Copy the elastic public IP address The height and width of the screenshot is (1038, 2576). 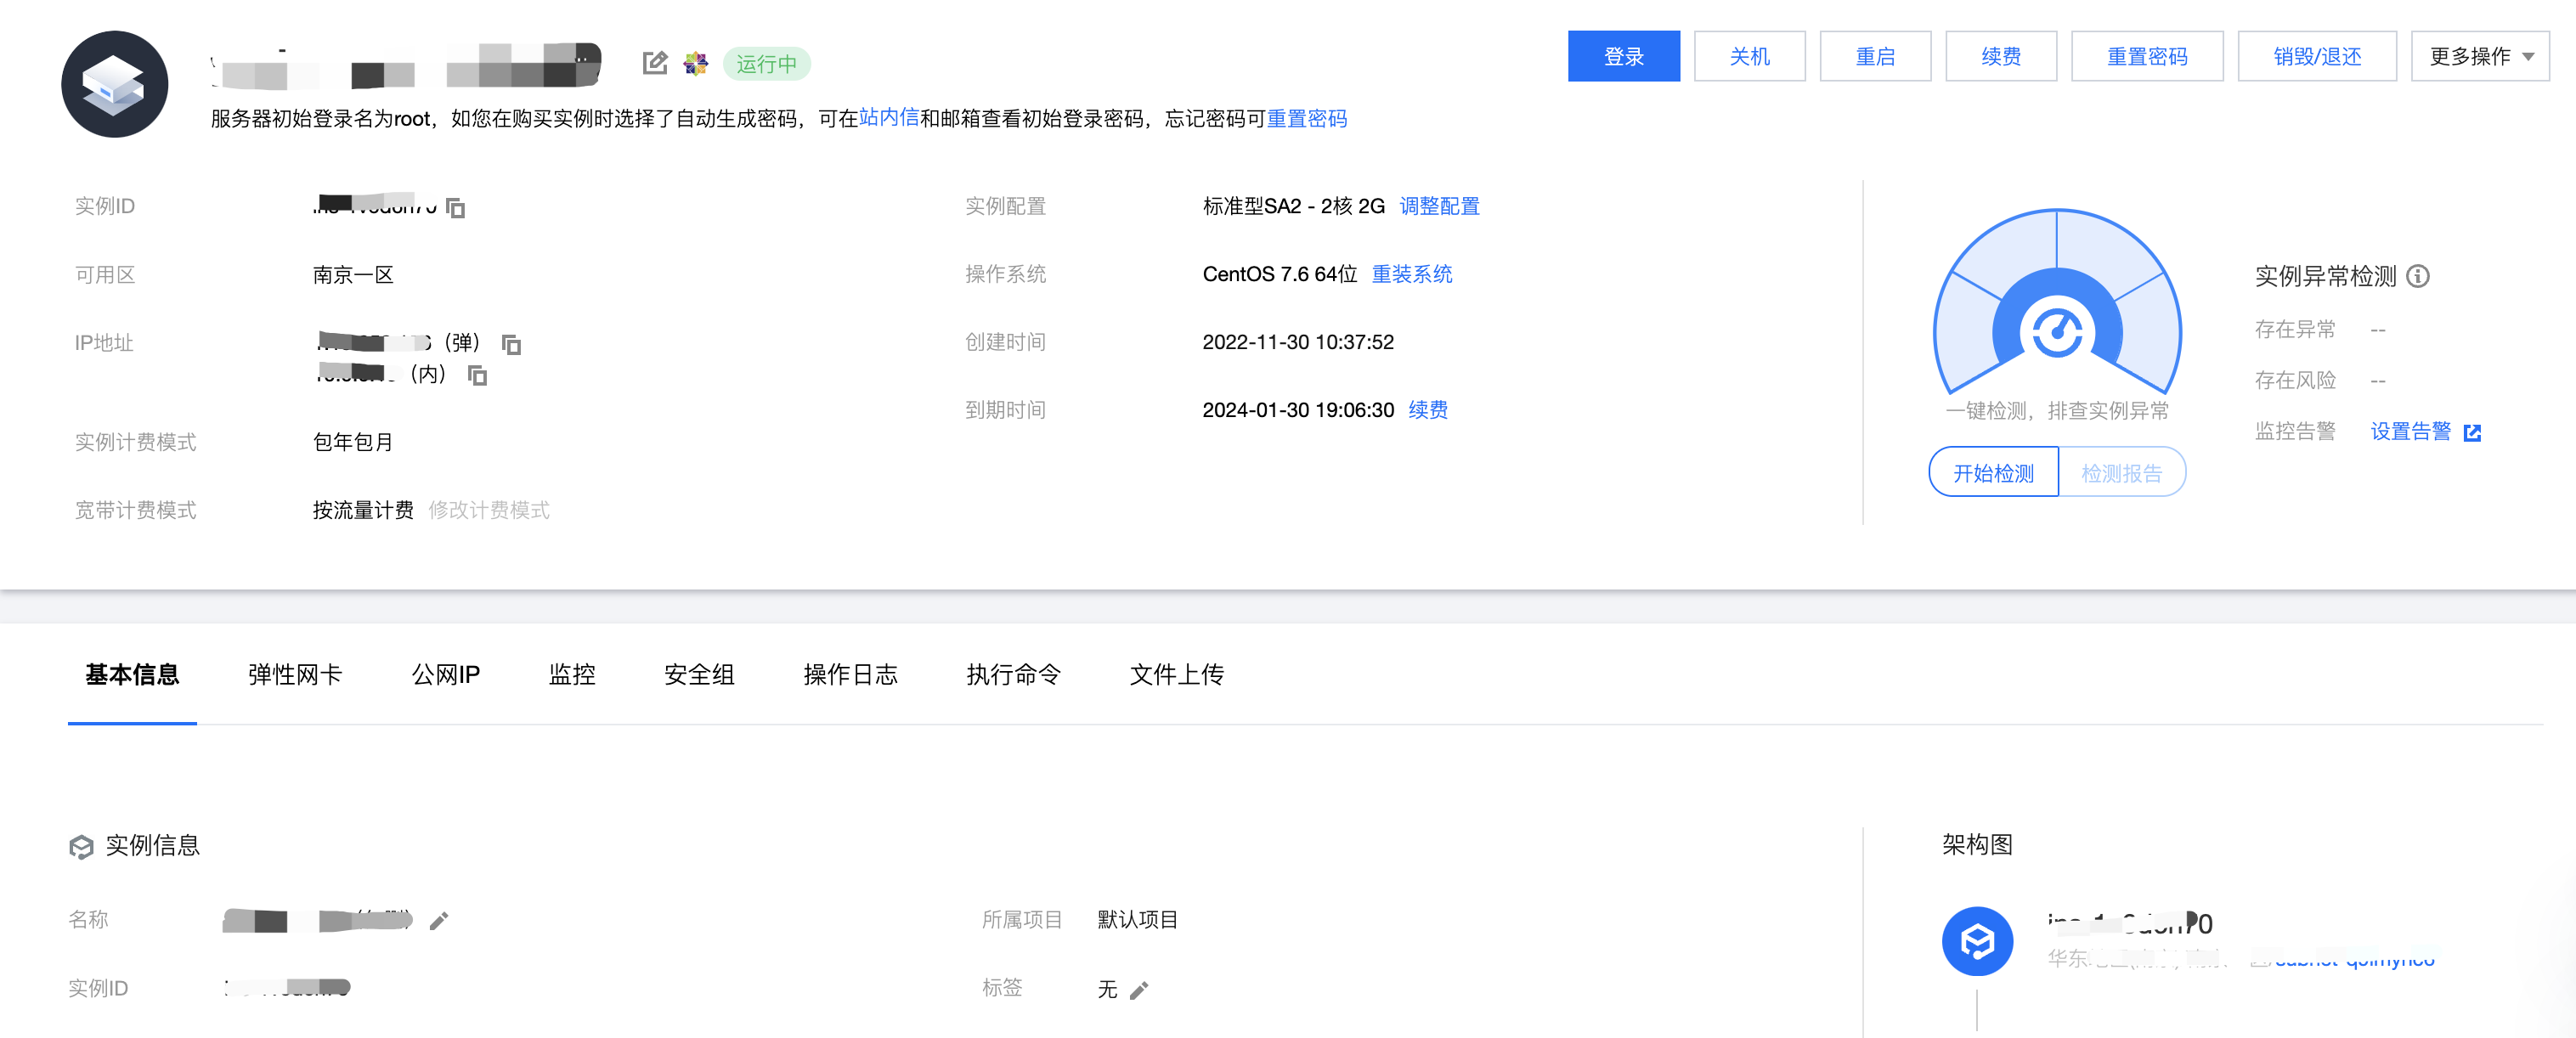click(x=511, y=344)
